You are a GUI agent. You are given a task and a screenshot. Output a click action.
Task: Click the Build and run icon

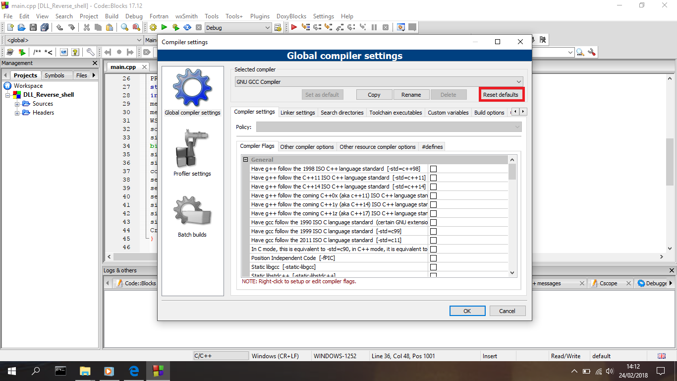(x=175, y=27)
